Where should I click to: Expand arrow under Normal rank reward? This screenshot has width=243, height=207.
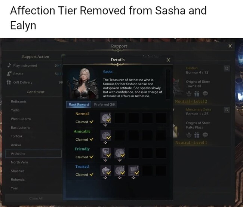click(105, 125)
